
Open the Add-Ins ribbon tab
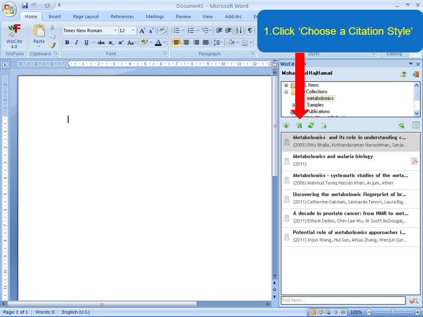pyautogui.click(x=234, y=16)
